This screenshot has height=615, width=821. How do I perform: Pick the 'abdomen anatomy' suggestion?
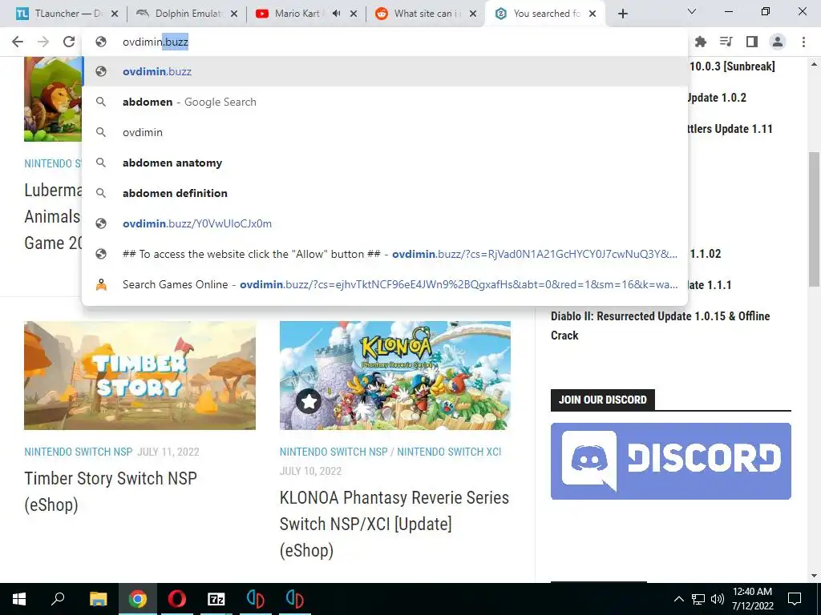point(385,163)
